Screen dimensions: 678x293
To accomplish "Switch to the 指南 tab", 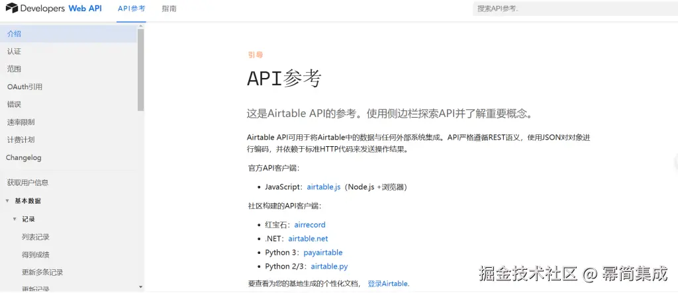I will coord(169,9).
